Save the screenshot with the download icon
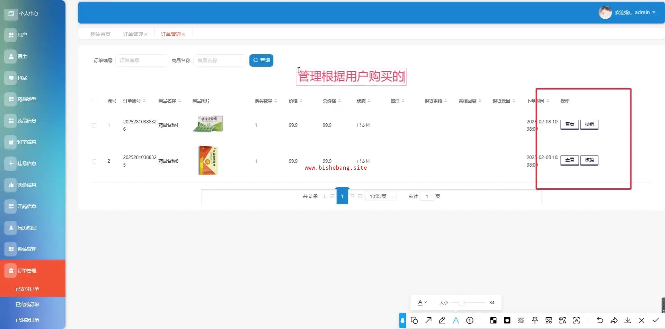 [628, 320]
